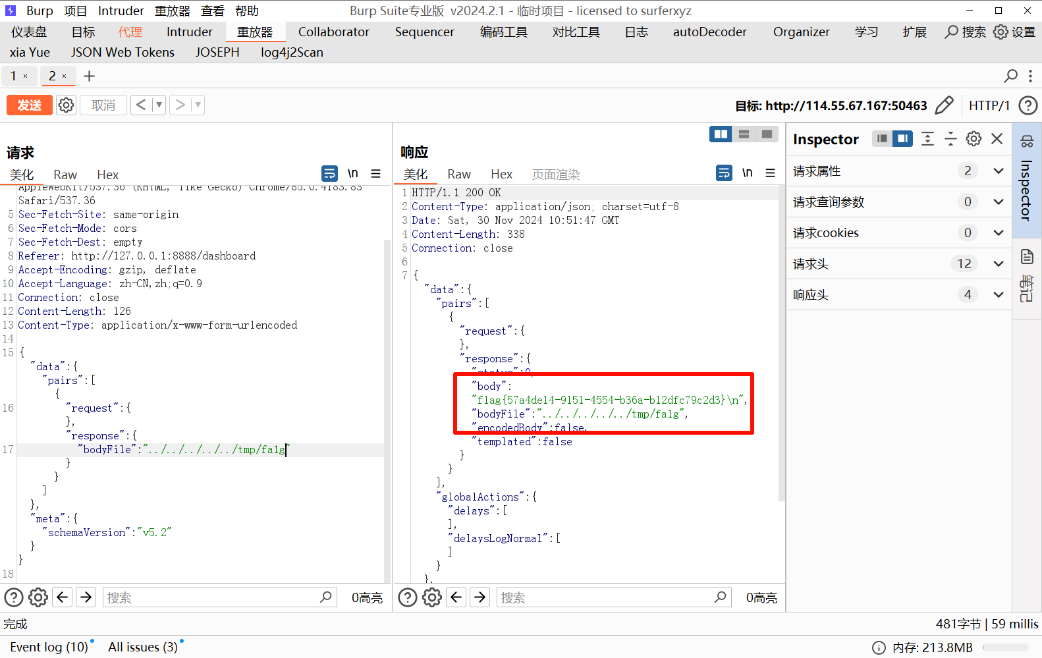1042x658 pixels.
Task: Select side-by-side layout toggle
Action: [x=721, y=134]
